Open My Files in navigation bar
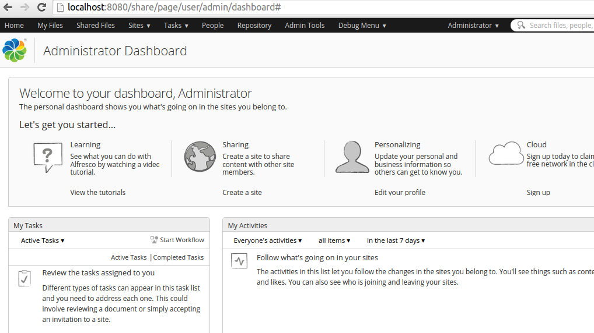Screen dimensions: 594x333 (x=50, y=26)
